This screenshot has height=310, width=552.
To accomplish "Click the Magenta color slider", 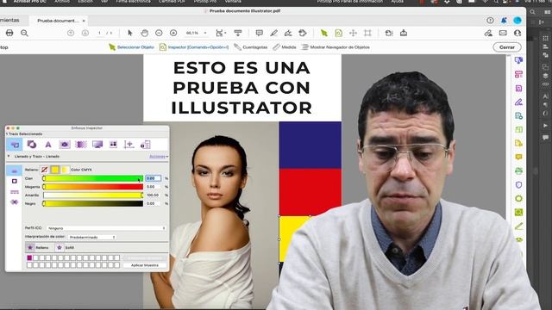I will (x=93, y=187).
